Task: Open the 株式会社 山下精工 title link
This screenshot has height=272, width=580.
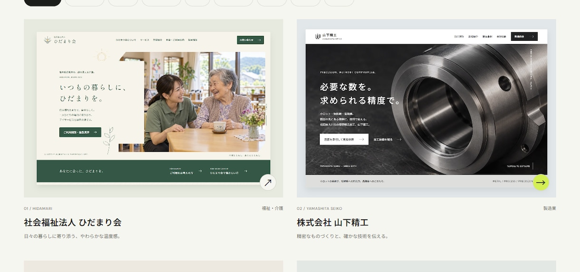Action: click(x=333, y=223)
